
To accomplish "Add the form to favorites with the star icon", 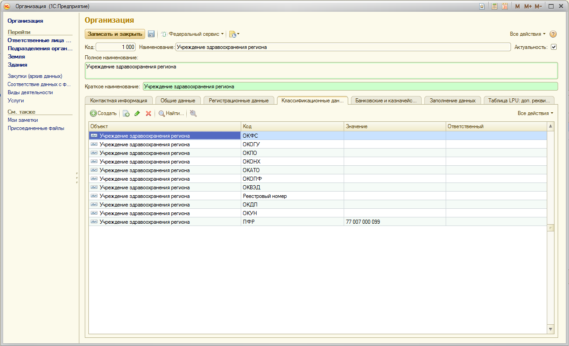I will pos(481,6).
